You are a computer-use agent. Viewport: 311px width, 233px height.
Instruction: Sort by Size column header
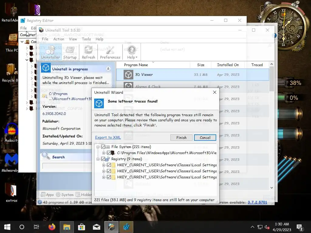[201, 65]
